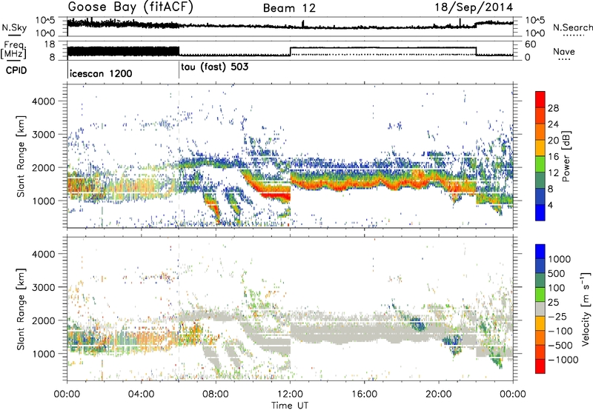Viewport: 593px width, 410px height.
Task: Click the 'Freq. [MHz]' axis label
Action: pyautogui.click(x=15, y=50)
